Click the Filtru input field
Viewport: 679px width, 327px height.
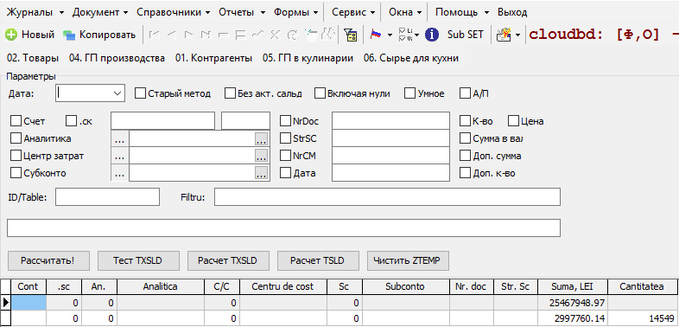[387, 197]
